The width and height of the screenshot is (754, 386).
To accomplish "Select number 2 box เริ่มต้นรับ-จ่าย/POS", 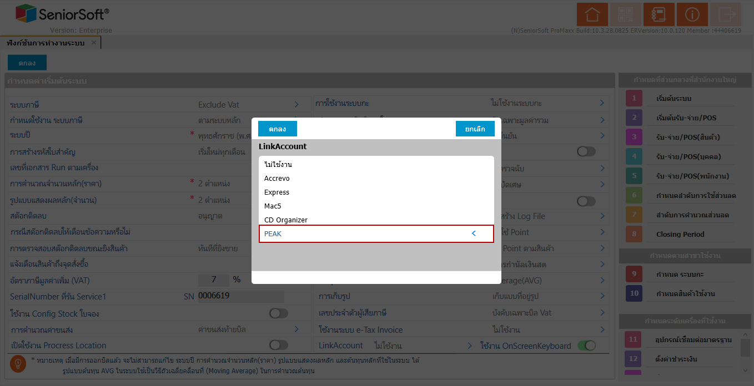I will pyautogui.click(x=634, y=118).
